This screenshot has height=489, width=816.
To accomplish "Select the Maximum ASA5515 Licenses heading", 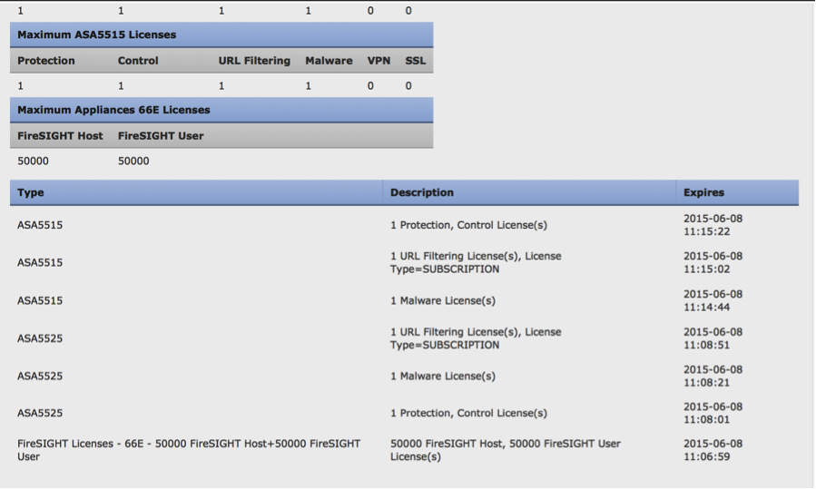I will pos(97,34).
